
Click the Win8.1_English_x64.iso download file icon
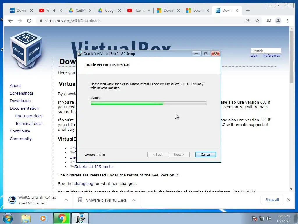point(12,199)
